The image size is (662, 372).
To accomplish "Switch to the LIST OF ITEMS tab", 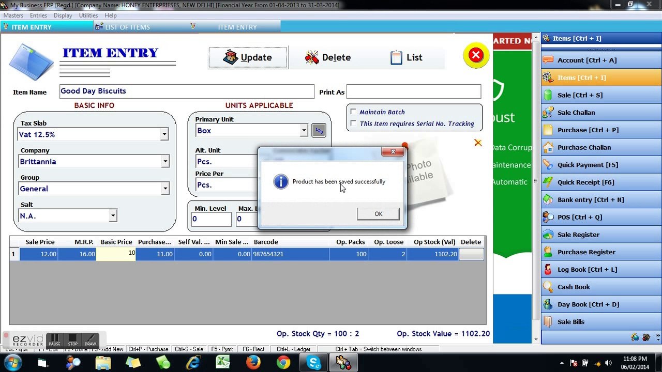I will [127, 27].
